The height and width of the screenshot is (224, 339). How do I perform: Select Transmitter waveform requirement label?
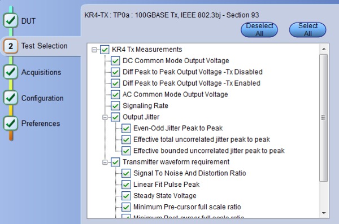[x=176, y=162]
